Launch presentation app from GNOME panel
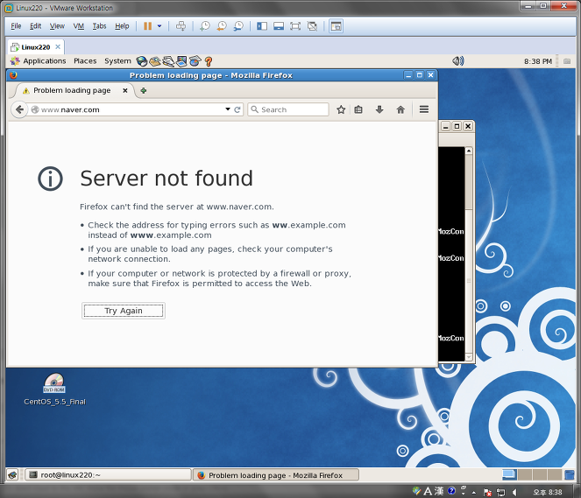Image resolution: width=581 pixels, height=498 pixels. point(181,61)
